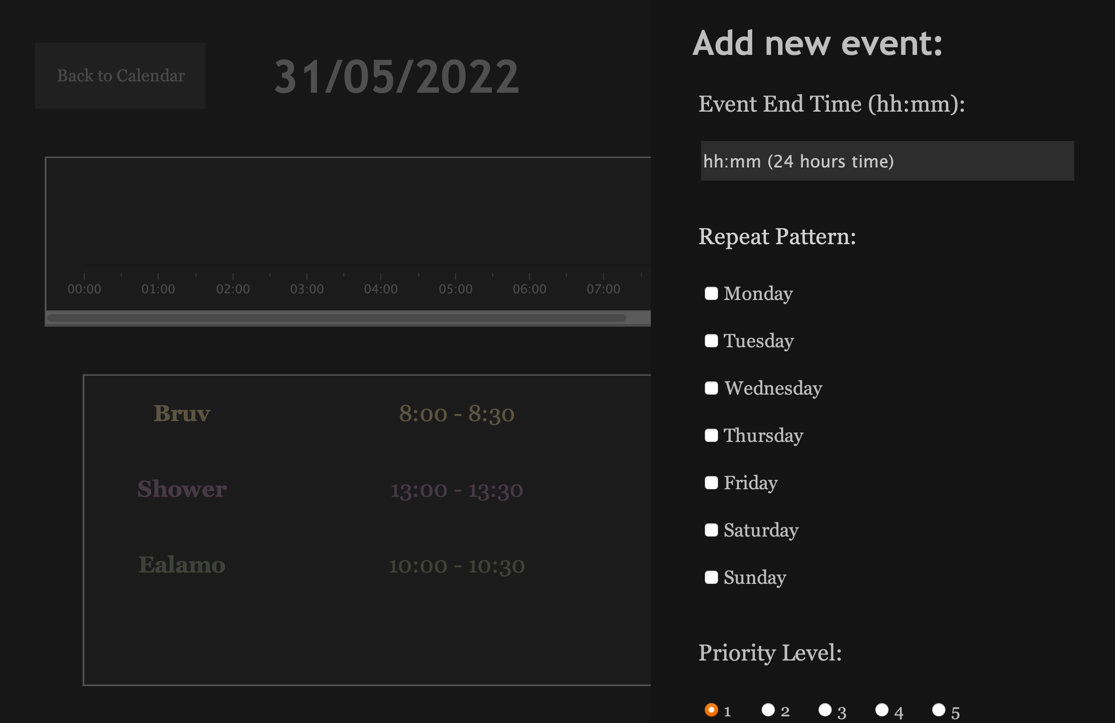Open the Shower event entry

(x=182, y=489)
